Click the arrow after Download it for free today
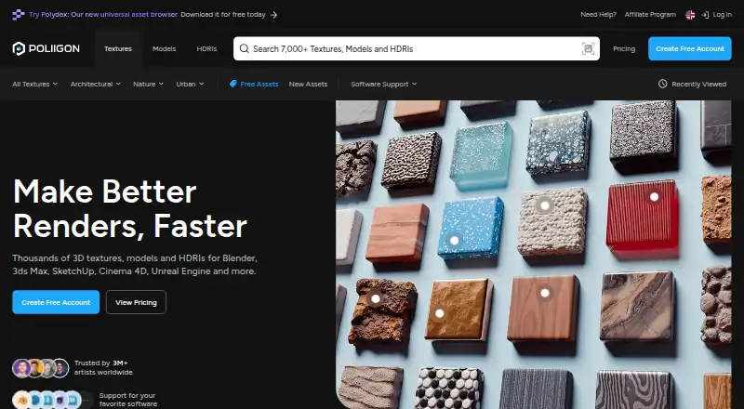The width and height of the screenshot is (744, 409). click(x=273, y=15)
